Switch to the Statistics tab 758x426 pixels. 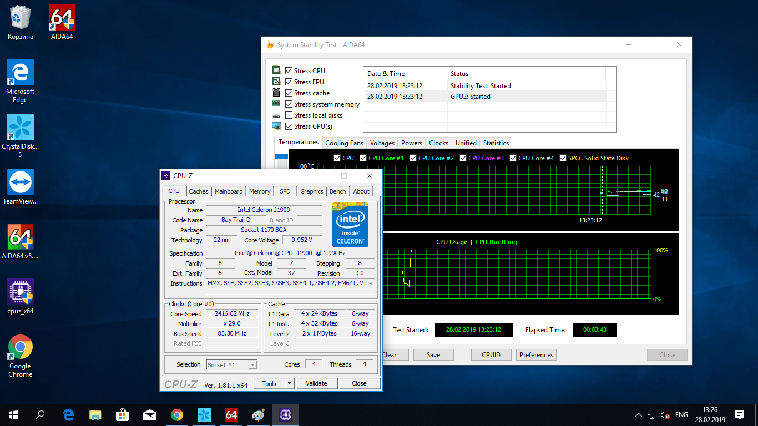click(496, 143)
